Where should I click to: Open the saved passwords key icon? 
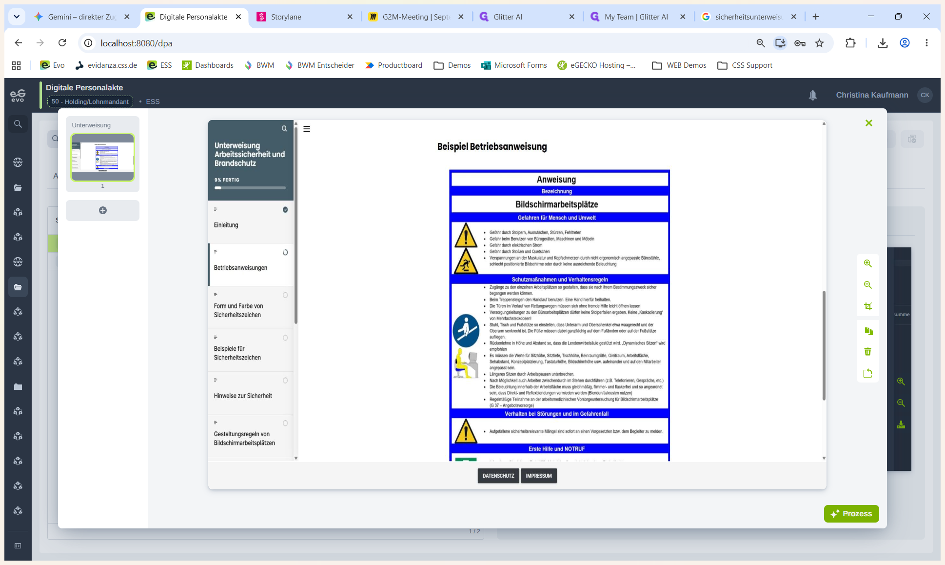pyautogui.click(x=800, y=43)
